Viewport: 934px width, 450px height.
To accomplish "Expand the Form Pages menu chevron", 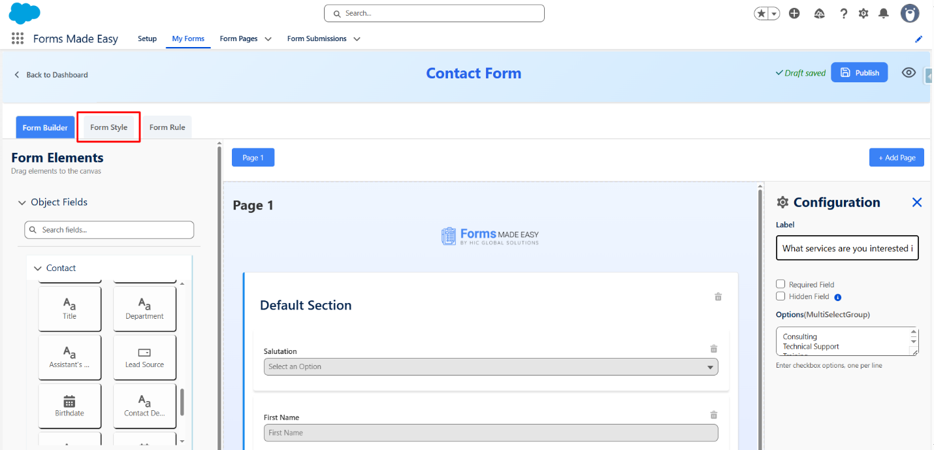I will (x=268, y=39).
